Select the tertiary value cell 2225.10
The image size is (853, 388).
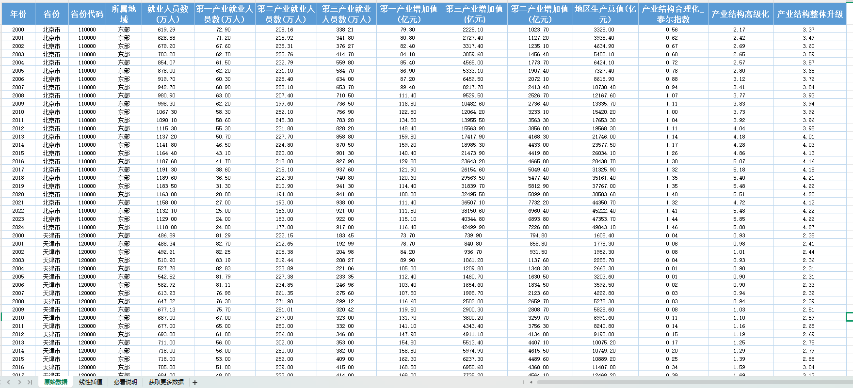click(474, 30)
